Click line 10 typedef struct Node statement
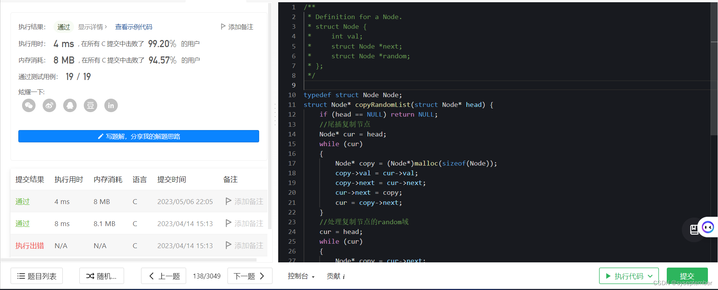Screen dimensions: 718x290 [353, 95]
